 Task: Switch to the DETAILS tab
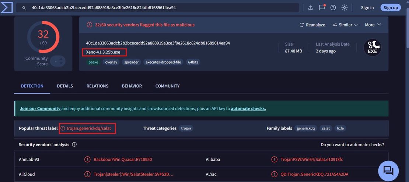(x=65, y=86)
